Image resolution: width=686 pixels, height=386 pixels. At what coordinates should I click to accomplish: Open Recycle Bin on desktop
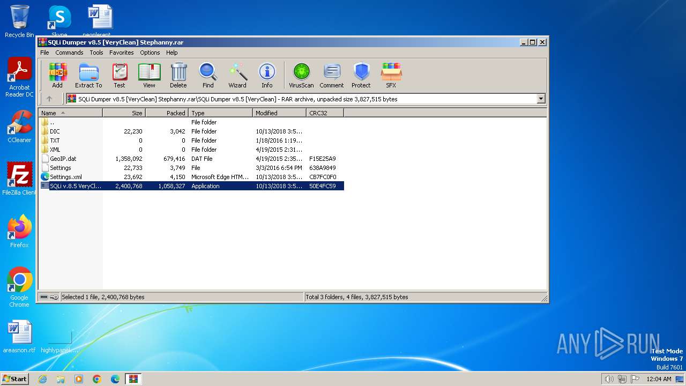tap(19, 21)
